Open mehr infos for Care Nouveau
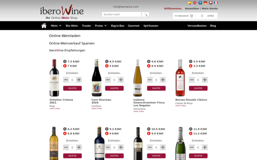Screen dimensions: 257x160 click(x=97, y=108)
